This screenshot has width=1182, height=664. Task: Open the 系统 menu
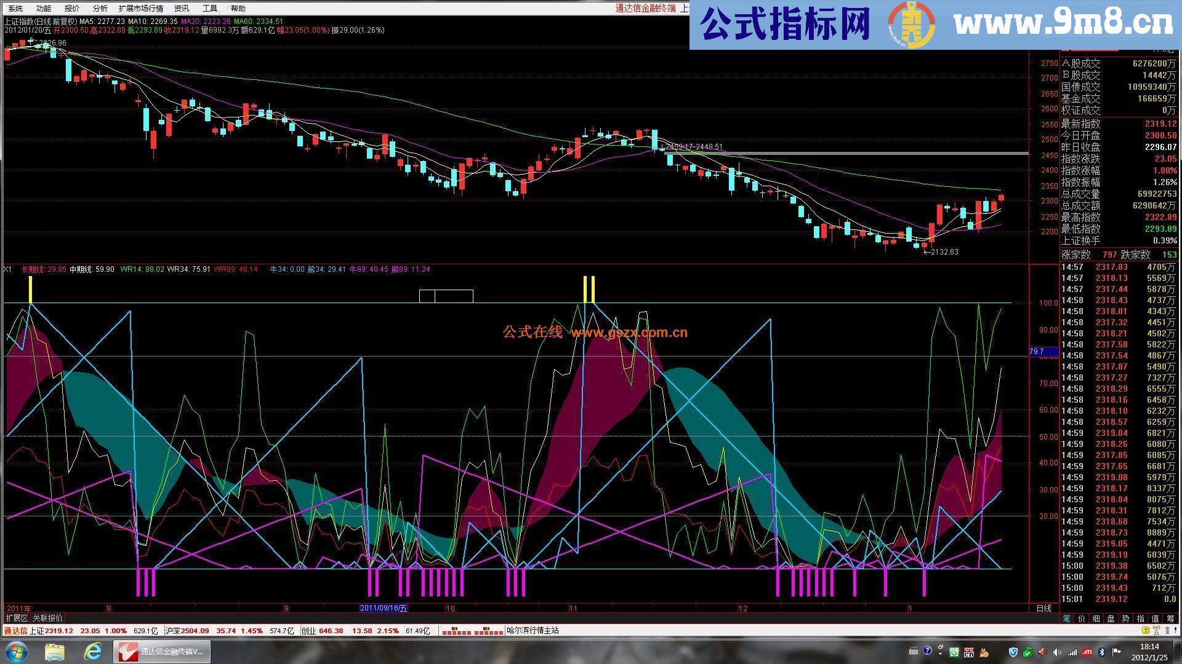[14, 8]
